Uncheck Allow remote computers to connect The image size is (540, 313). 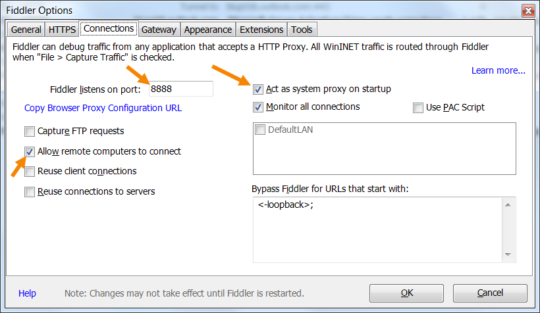click(30, 152)
